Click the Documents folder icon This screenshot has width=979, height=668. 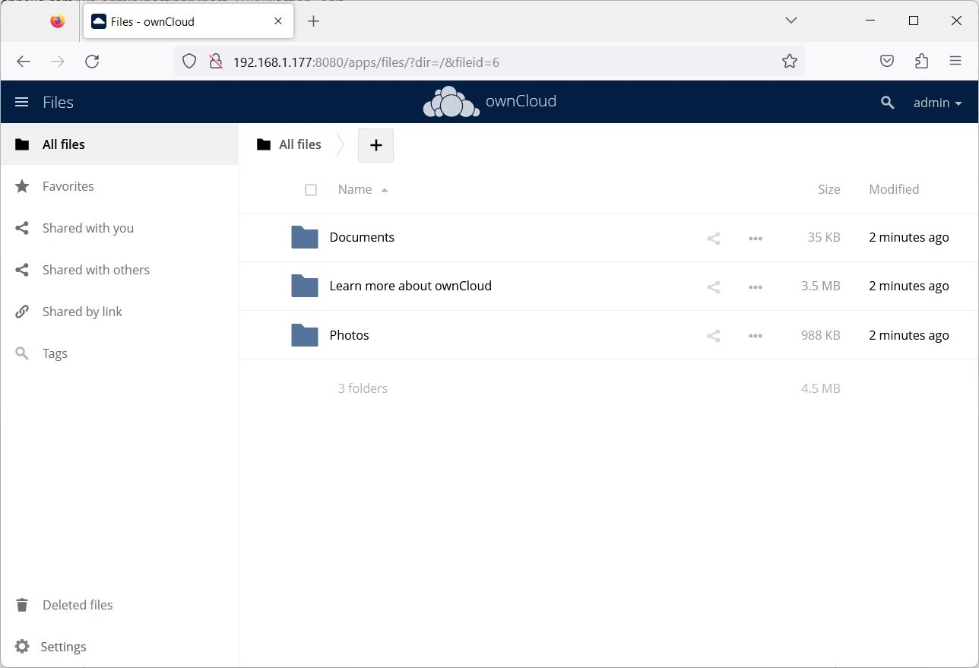tap(305, 237)
